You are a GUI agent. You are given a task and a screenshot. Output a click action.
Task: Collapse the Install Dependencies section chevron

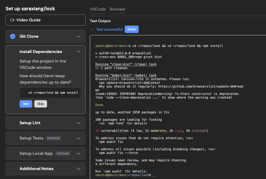coord(78,52)
